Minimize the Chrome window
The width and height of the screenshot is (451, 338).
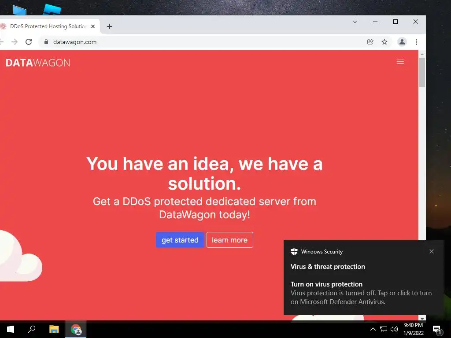click(375, 22)
